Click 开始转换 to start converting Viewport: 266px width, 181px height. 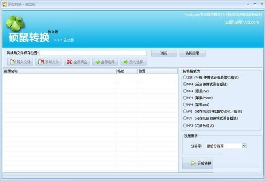coord(198,163)
